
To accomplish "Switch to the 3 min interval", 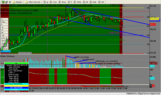I will pyautogui.click(x=53, y=2).
